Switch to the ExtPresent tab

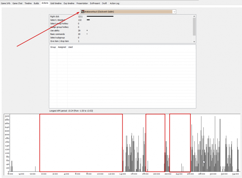(95, 3)
